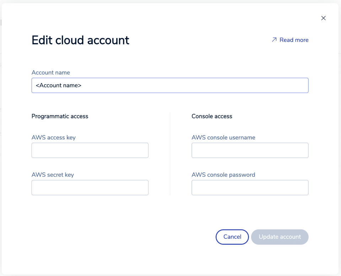
Task: Select the AWS secret key input box
Action: pos(90,188)
